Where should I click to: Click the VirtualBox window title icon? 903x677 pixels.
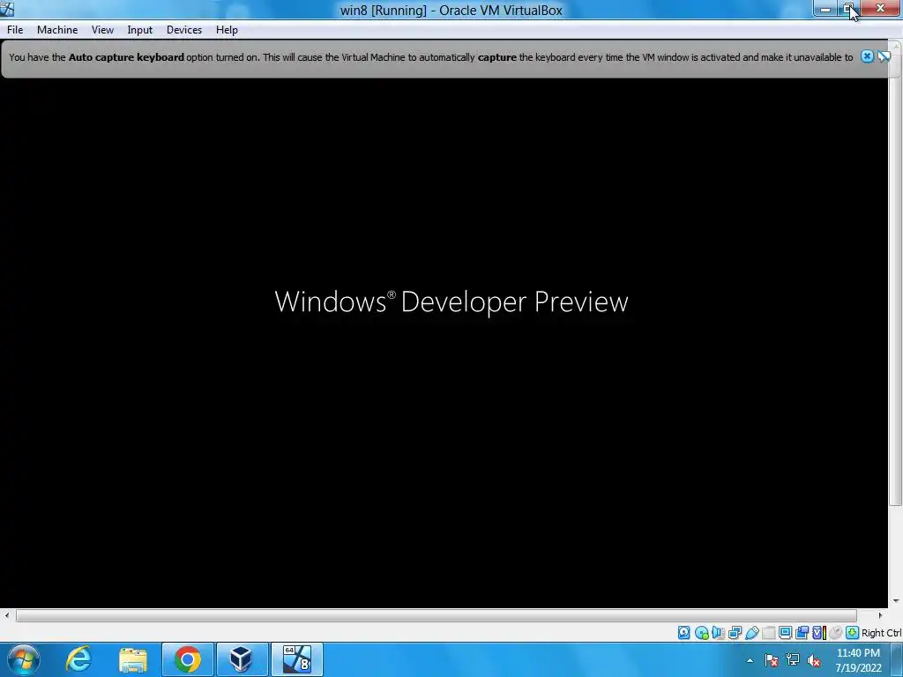tap(7, 9)
